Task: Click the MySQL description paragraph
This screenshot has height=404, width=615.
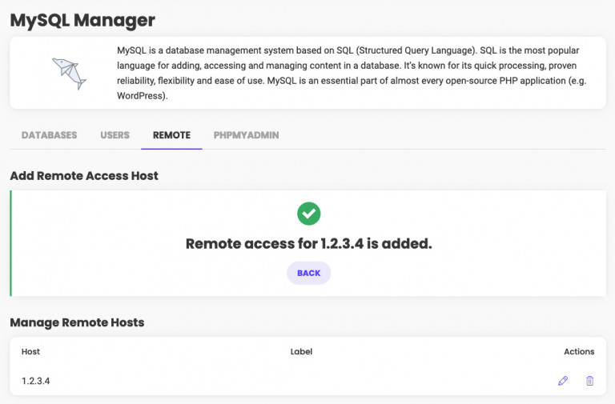Action: [x=352, y=73]
